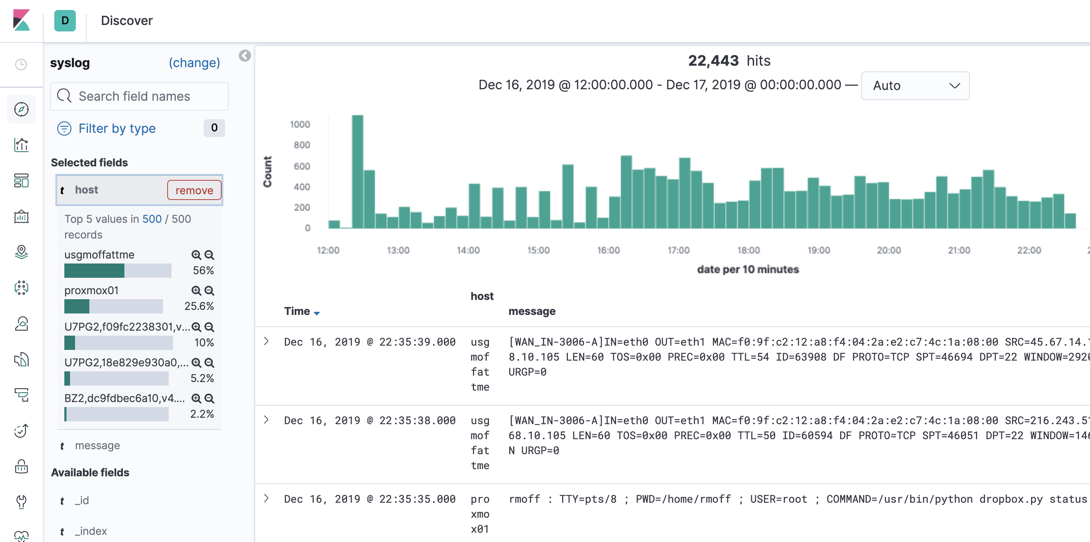The image size is (1090, 542).
Task: Open the Visualize app from the sidebar
Action: (x=21, y=145)
